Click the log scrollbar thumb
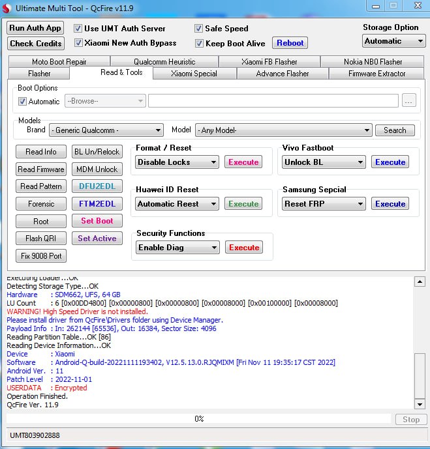Image resolution: width=430 pixels, height=449 pixels. (420, 376)
